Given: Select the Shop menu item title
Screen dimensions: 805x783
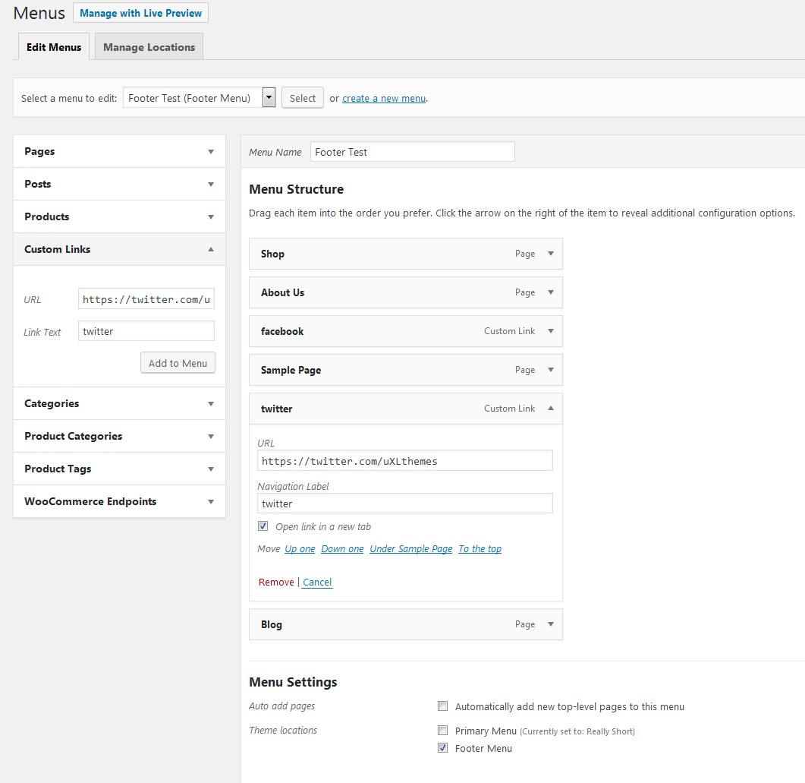Looking at the screenshot, I should [x=272, y=254].
